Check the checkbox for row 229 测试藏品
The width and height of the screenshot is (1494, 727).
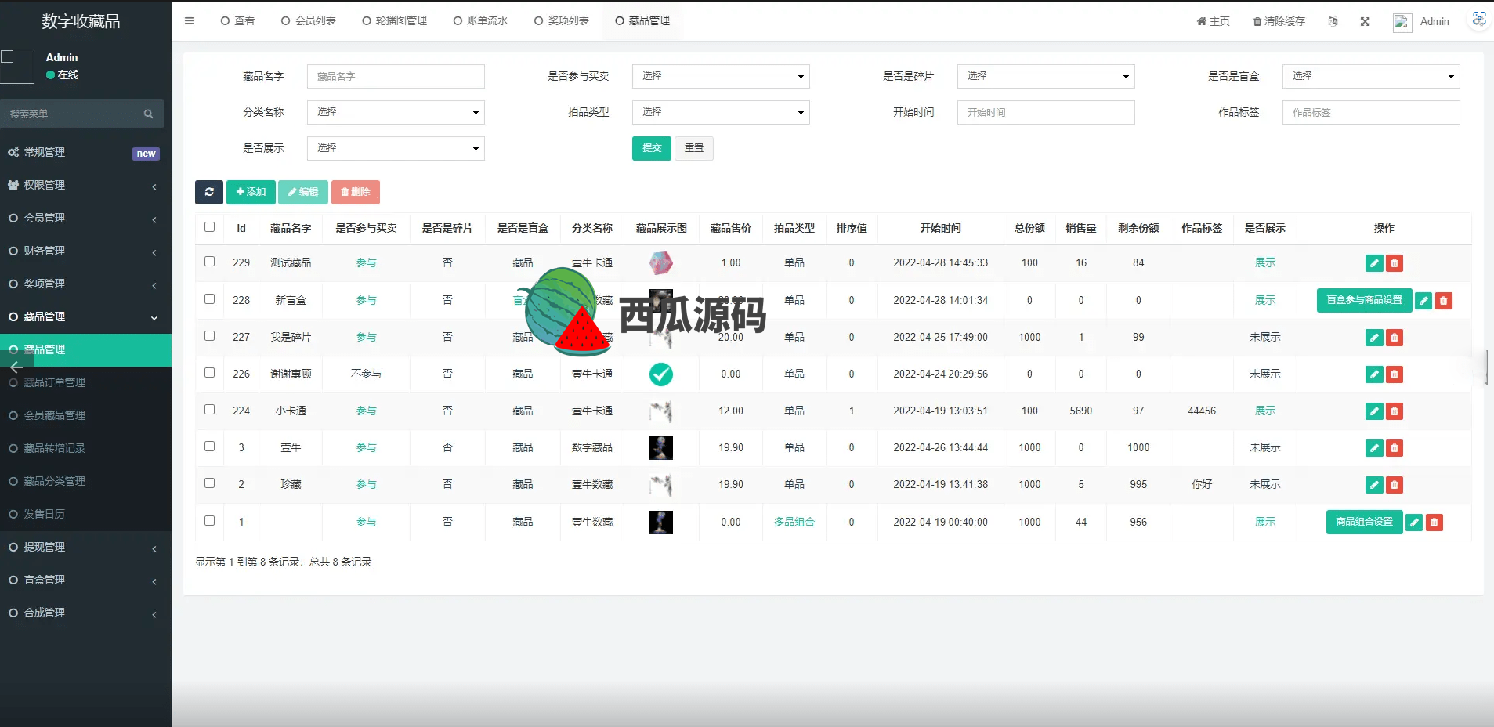coord(209,262)
